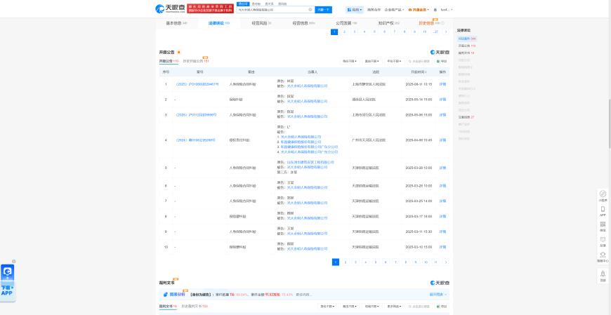The width and height of the screenshot is (611, 315).
Task: Switch to the 历史信息 tab
Action: tap(431, 23)
